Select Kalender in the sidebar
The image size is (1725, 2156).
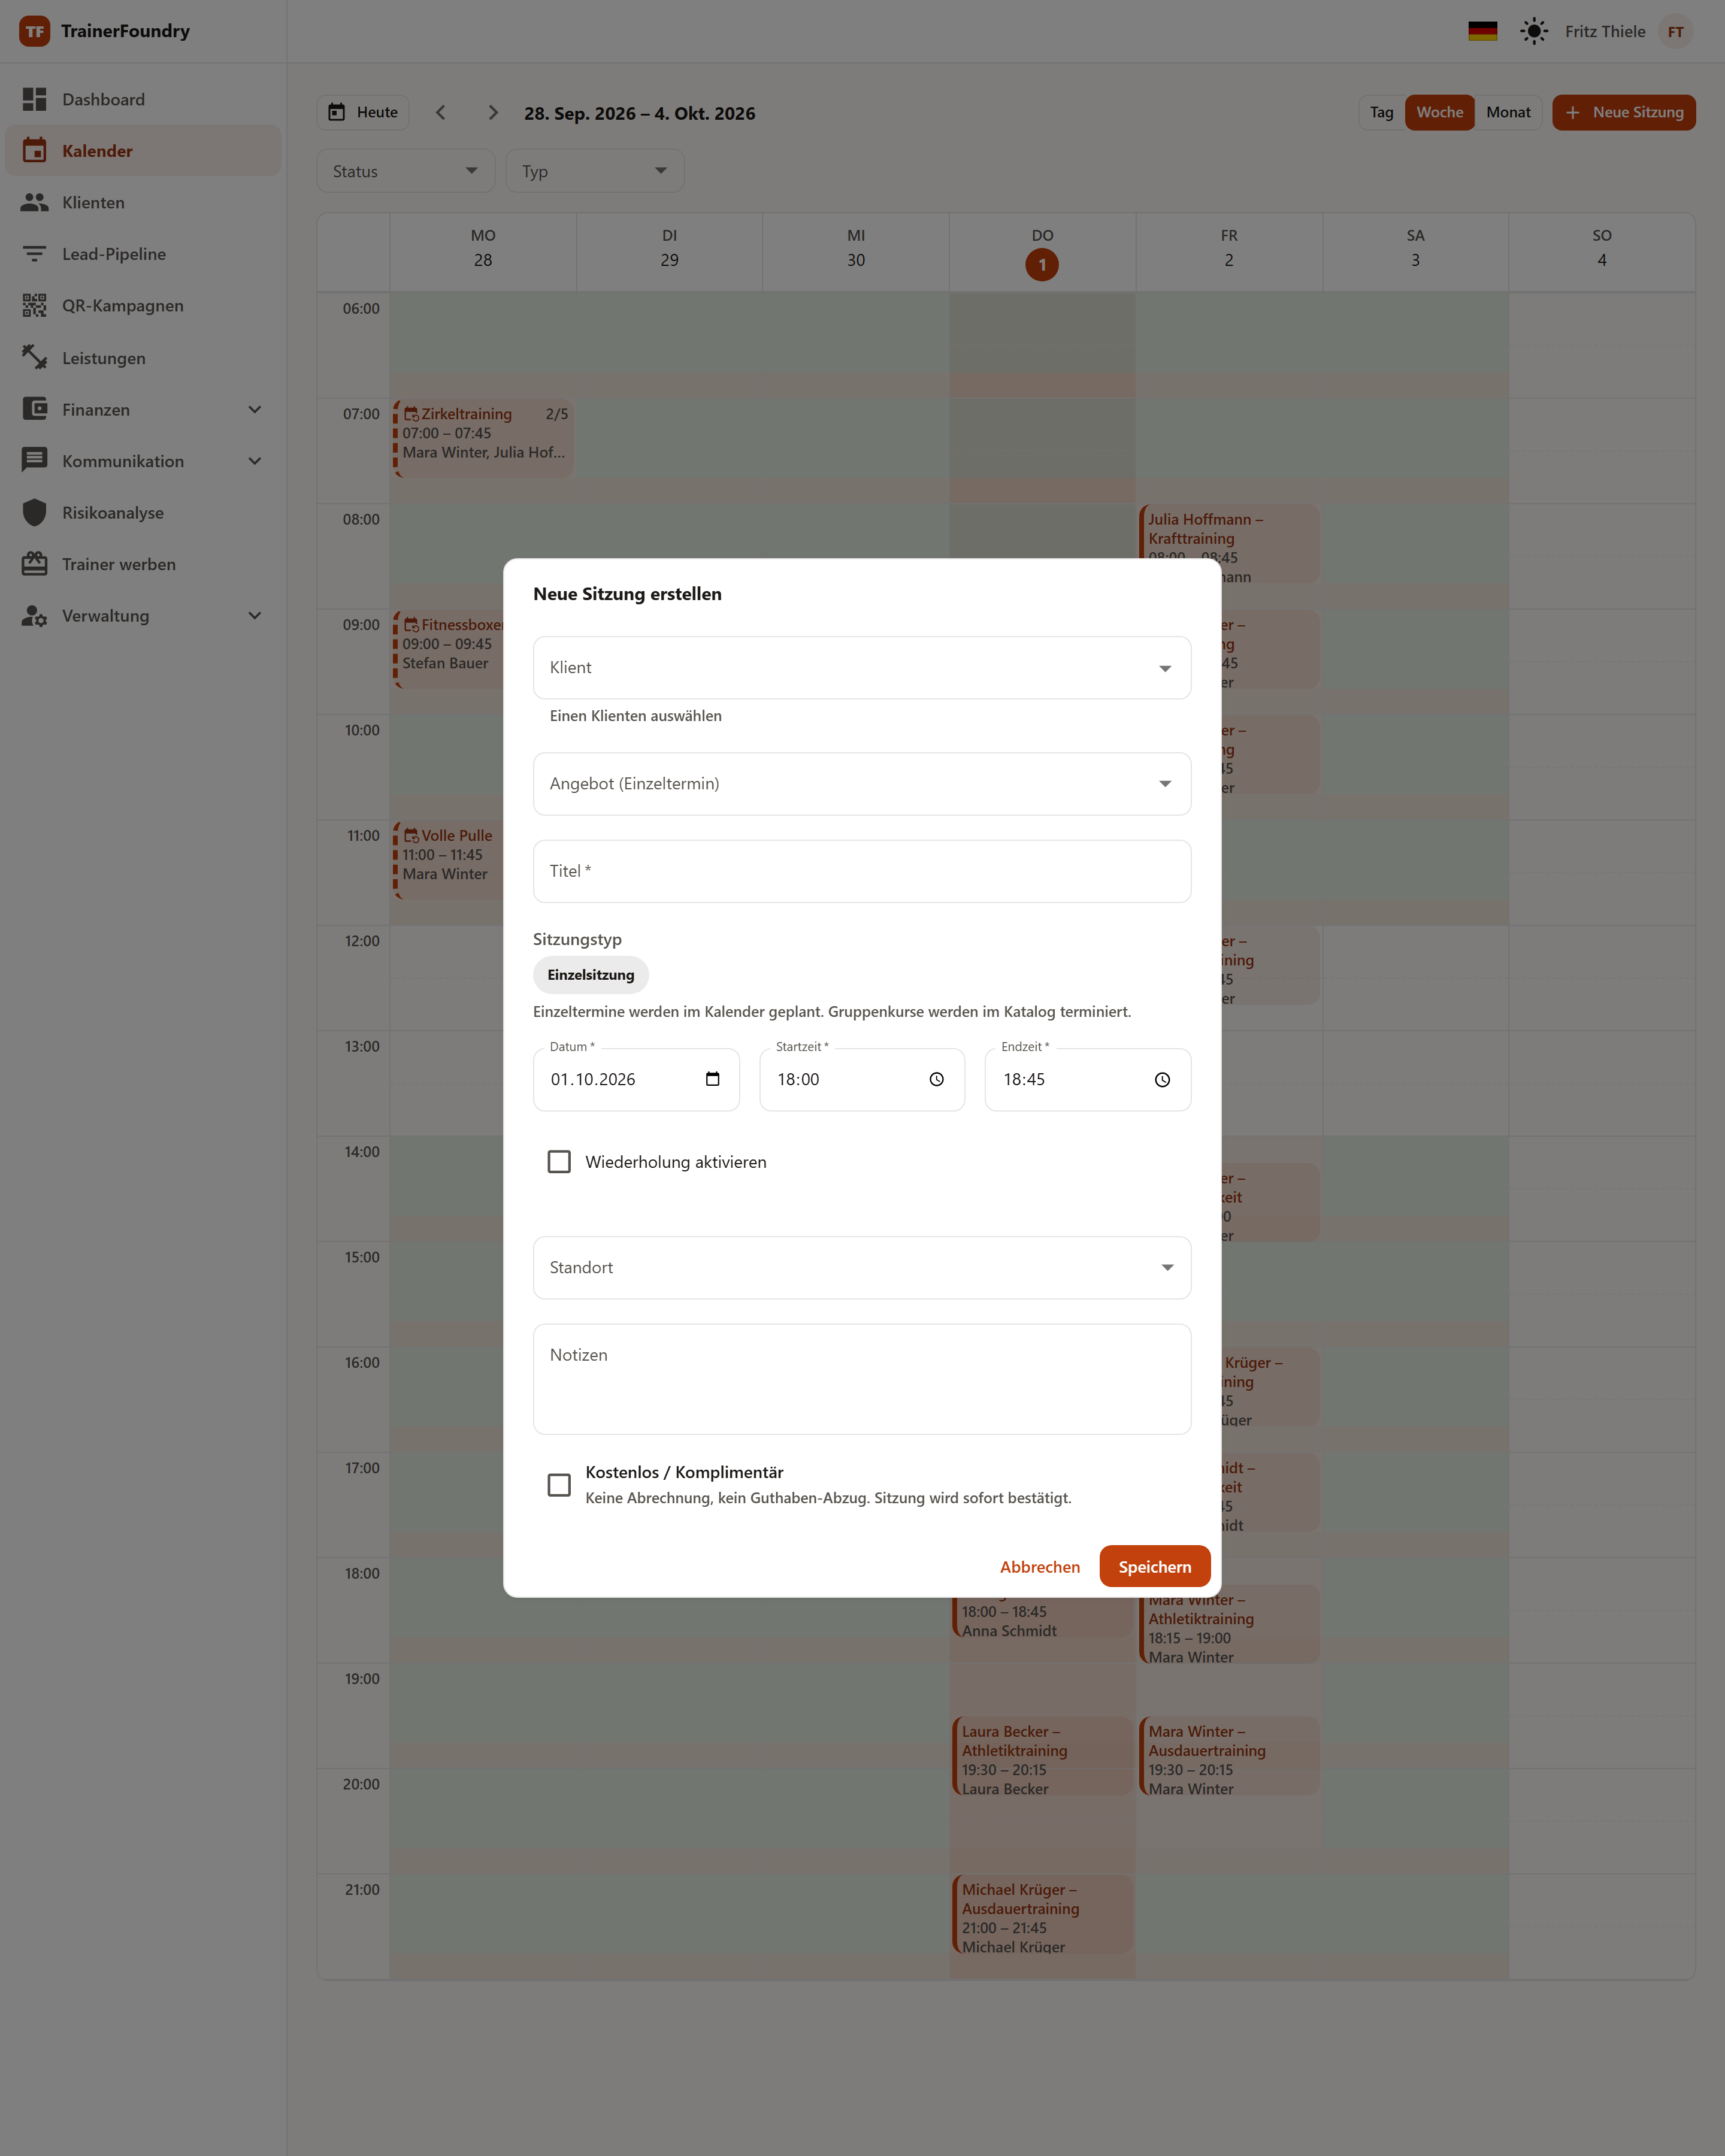143,150
